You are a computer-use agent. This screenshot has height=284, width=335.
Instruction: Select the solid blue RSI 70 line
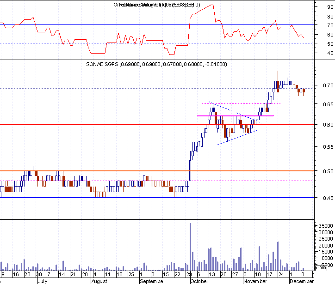click(157, 25)
